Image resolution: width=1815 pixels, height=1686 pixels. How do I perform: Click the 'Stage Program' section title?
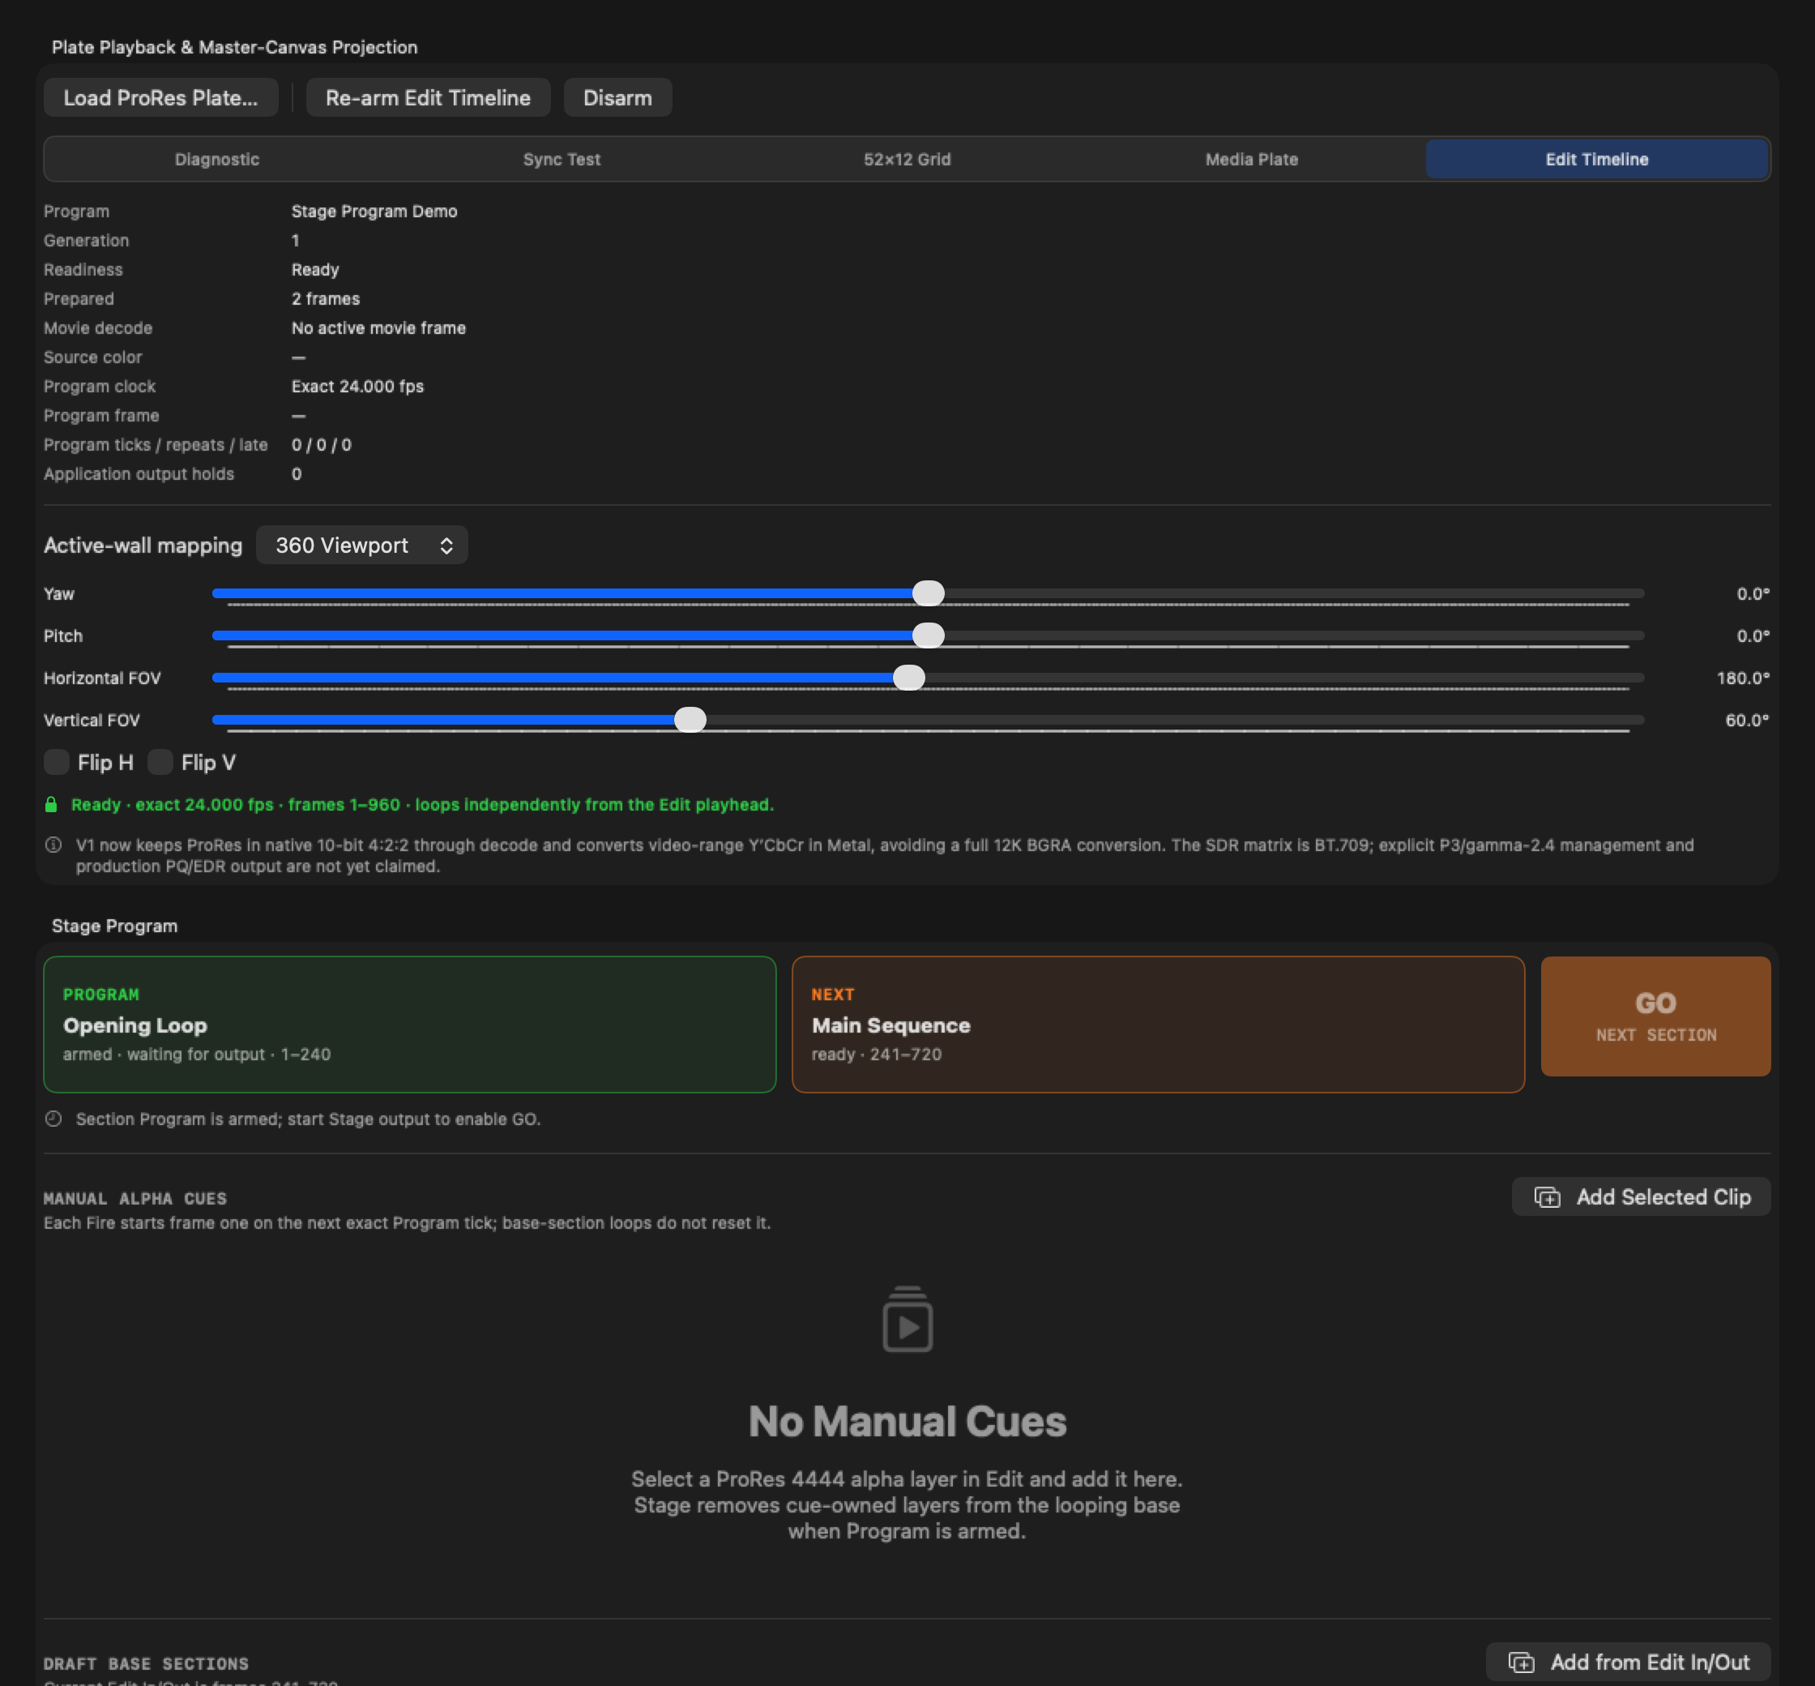click(115, 926)
